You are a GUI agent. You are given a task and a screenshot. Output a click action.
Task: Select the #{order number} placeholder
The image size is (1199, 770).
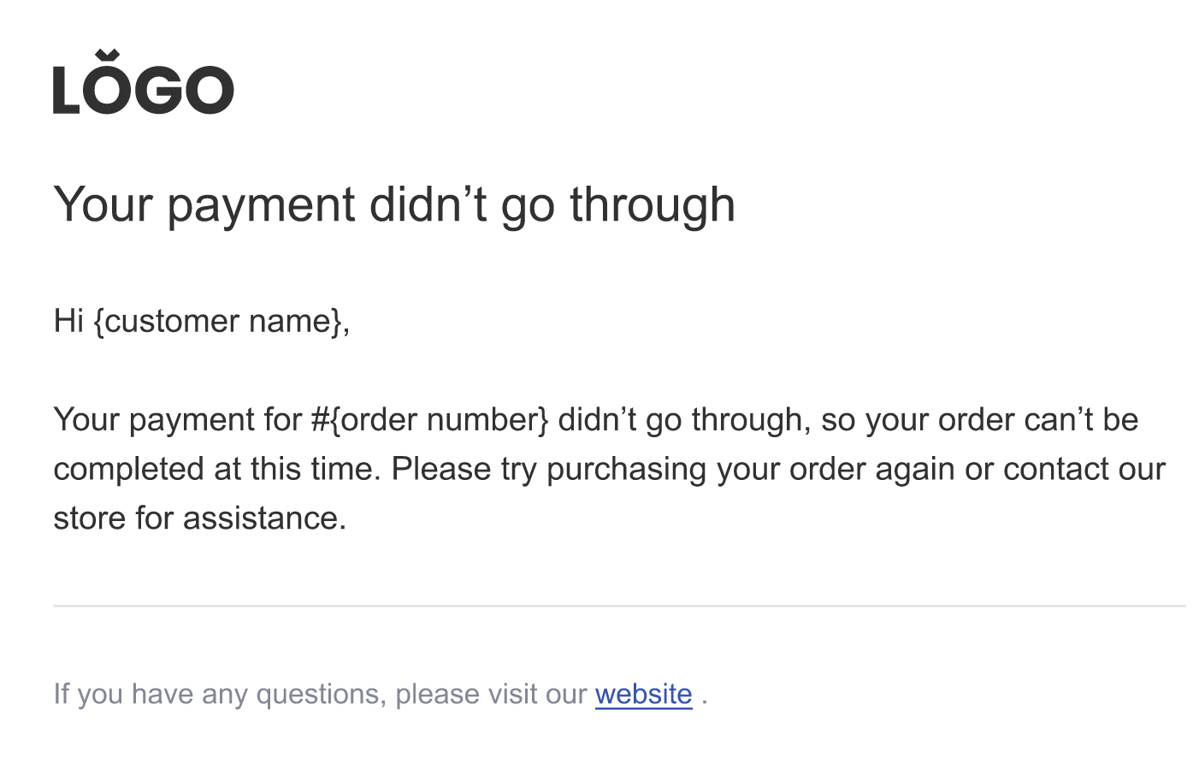click(x=429, y=420)
